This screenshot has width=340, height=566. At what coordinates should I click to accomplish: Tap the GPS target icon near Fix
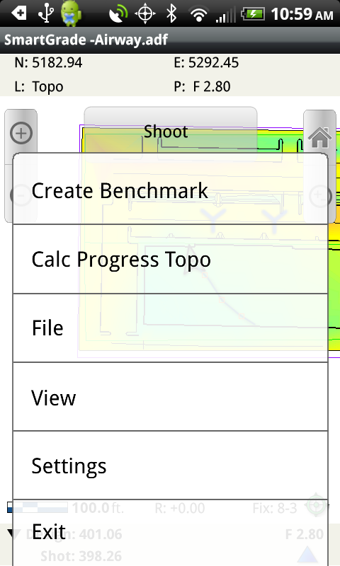(x=317, y=504)
